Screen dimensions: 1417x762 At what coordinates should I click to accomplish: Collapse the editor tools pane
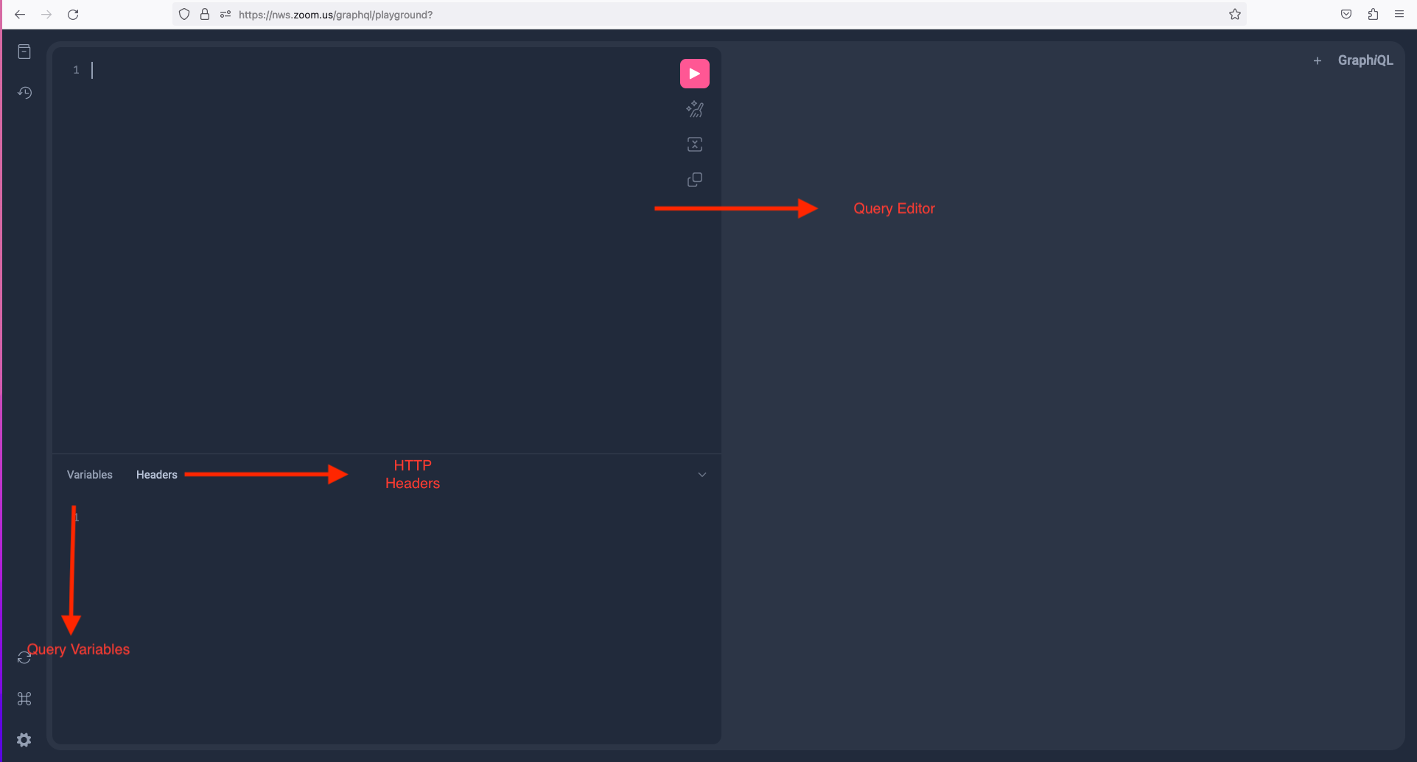(x=701, y=474)
